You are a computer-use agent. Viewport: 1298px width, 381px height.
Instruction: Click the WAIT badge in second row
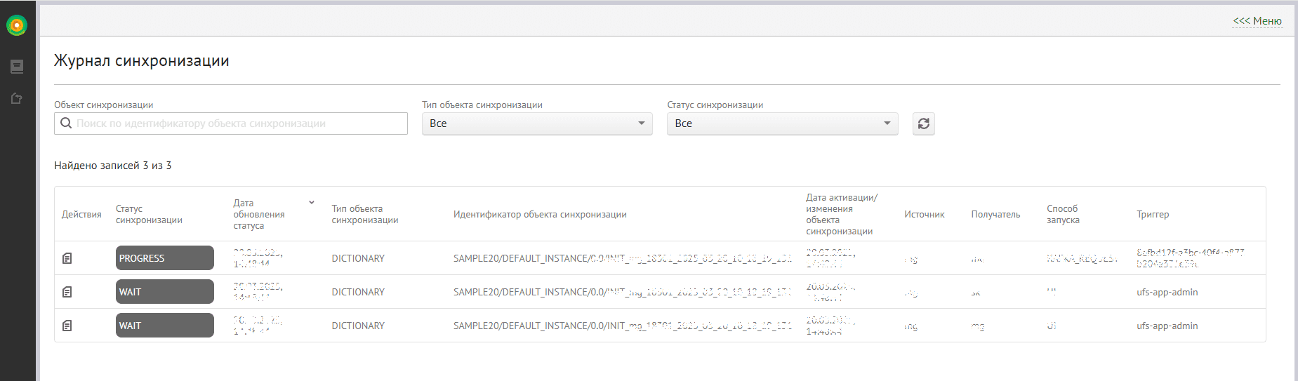(x=164, y=292)
